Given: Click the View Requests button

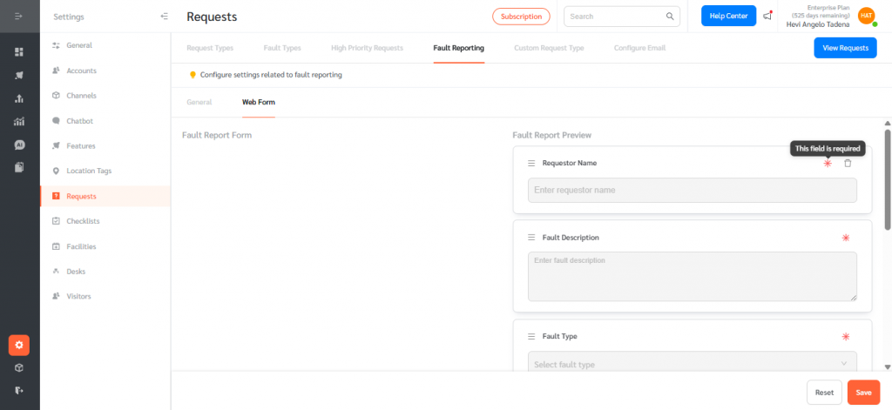Looking at the screenshot, I should click(x=844, y=48).
